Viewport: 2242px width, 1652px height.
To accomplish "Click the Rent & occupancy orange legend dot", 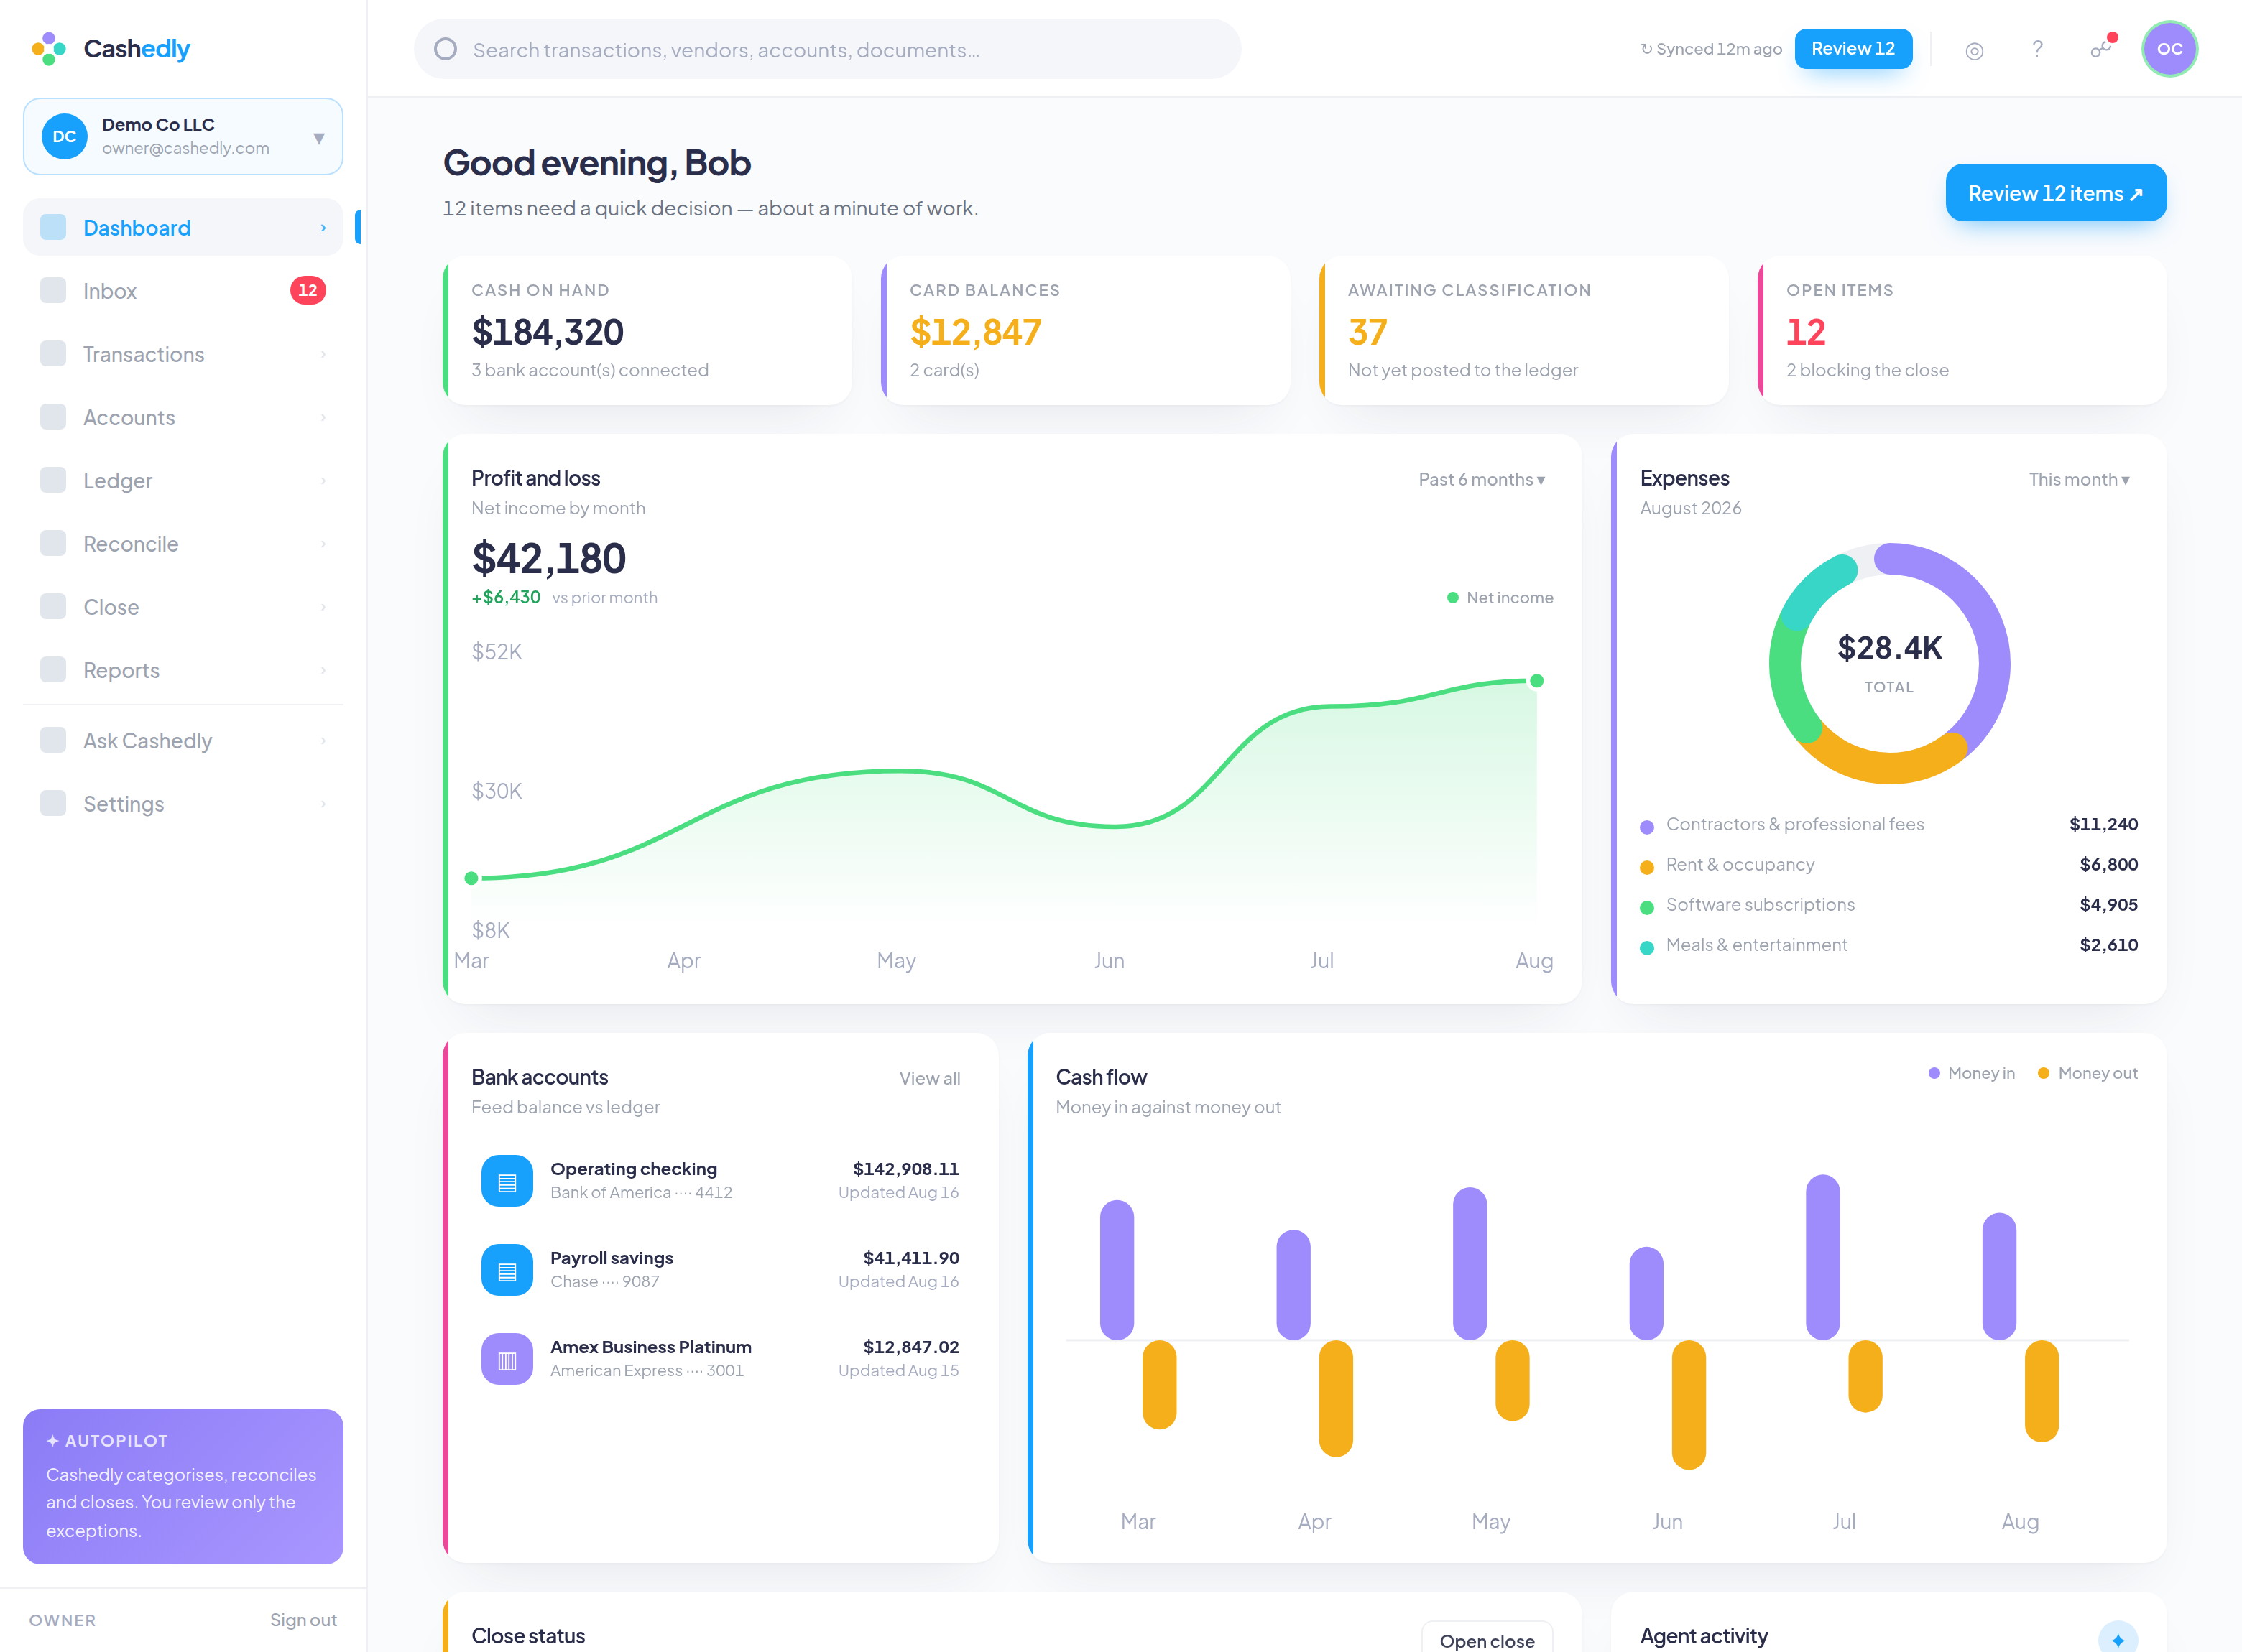I will pyautogui.click(x=1647, y=866).
